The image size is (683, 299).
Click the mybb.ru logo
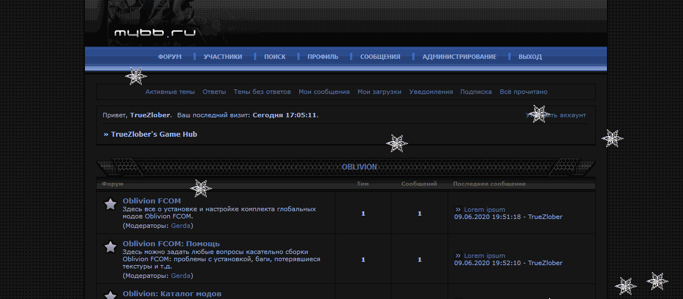click(x=154, y=33)
